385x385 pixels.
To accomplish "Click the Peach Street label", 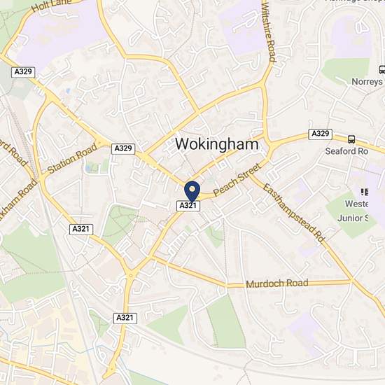I will (x=237, y=180).
